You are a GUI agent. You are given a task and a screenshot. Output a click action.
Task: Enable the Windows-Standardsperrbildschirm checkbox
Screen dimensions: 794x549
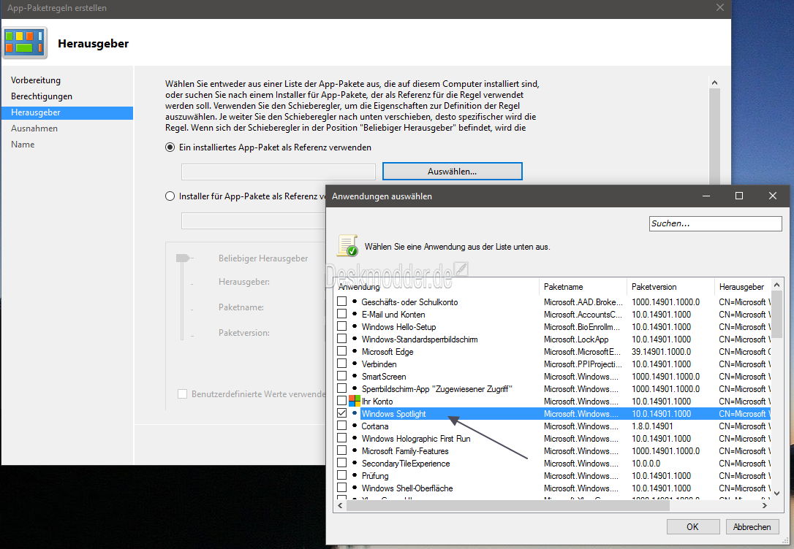[342, 339]
